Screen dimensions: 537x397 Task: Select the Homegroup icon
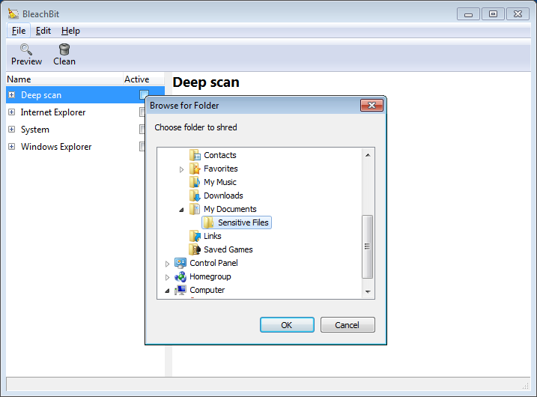(180, 276)
